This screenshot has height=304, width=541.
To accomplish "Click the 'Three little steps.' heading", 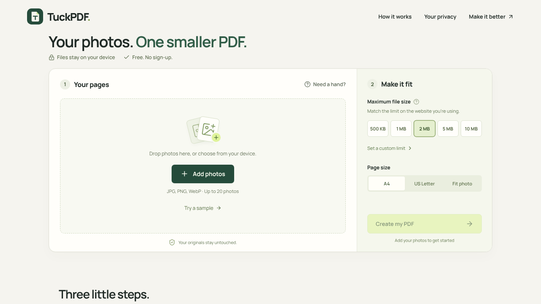I will click(104, 294).
